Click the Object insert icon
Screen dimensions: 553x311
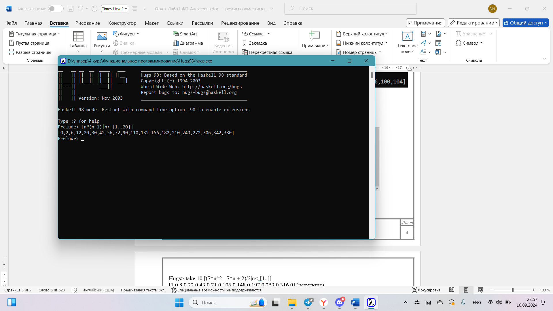click(x=438, y=52)
